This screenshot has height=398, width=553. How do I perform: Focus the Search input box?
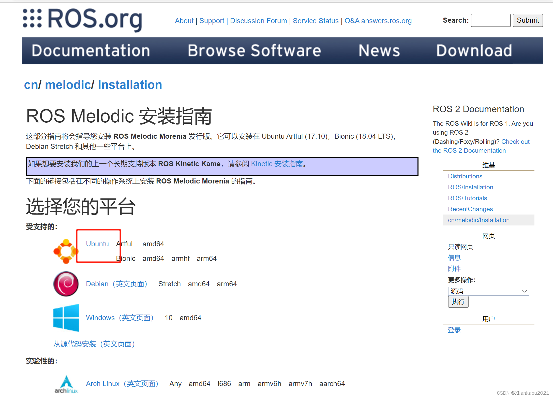(490, 20)
